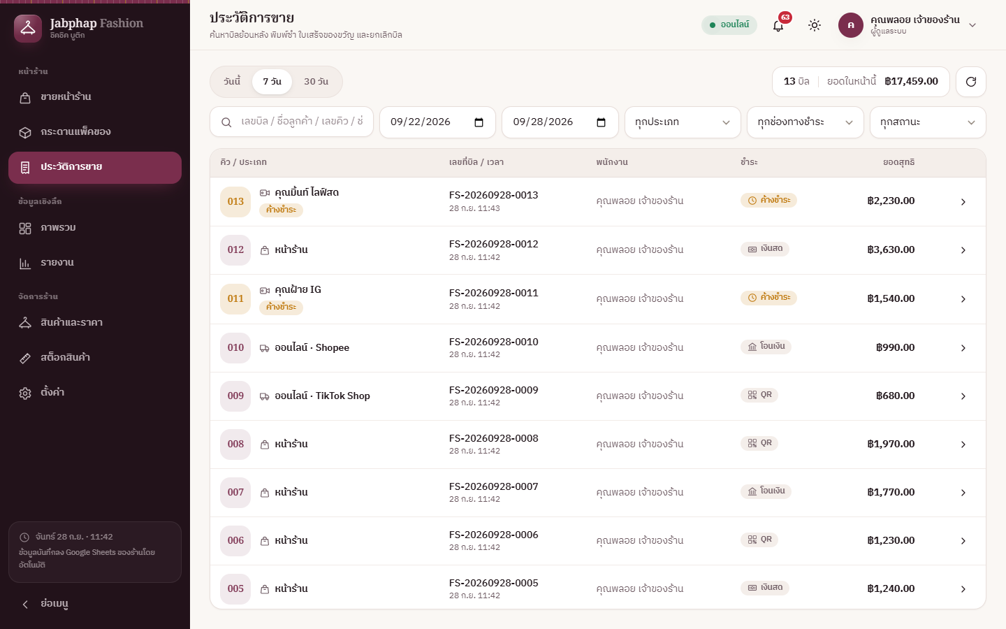
Task: Click โอนเงิน badge in bill 0010 row
Action: tap(766, 347)
